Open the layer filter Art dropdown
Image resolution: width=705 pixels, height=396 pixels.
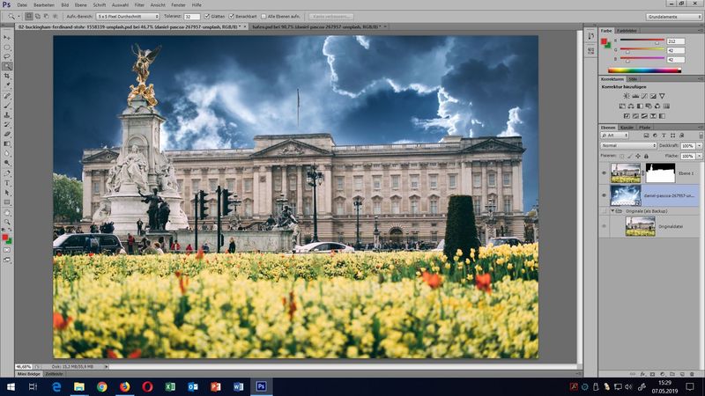coord(614,136)
